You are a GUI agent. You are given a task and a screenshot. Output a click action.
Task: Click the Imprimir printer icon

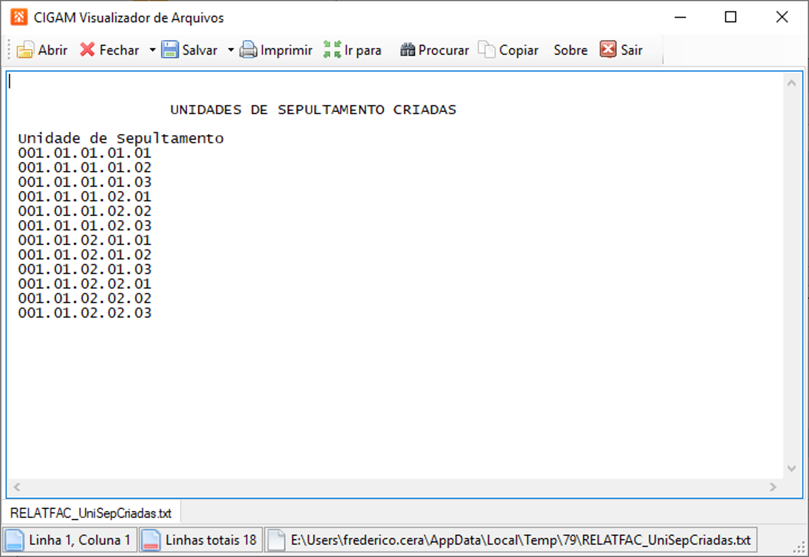248,50
